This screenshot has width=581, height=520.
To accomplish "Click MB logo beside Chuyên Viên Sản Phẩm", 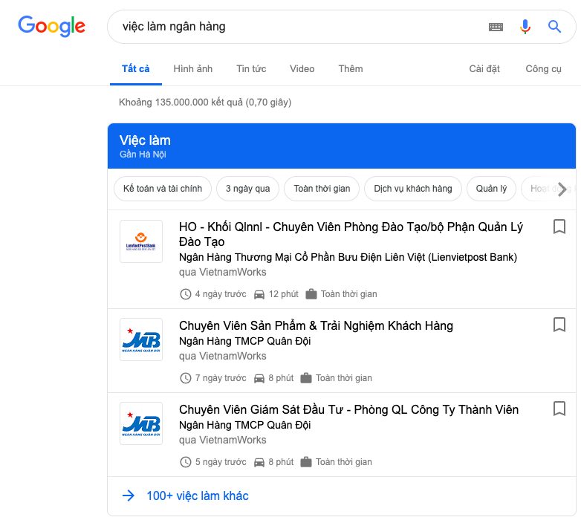I will coord(141,339).
